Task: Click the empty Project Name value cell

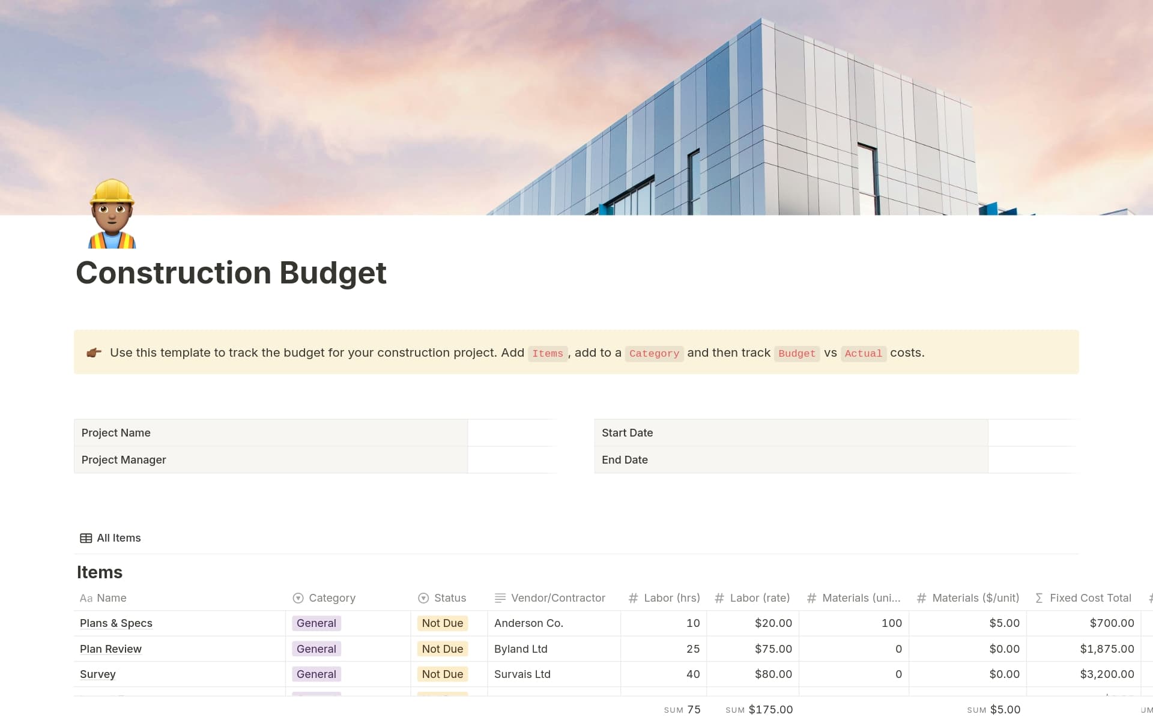Action: pos(511,433)
